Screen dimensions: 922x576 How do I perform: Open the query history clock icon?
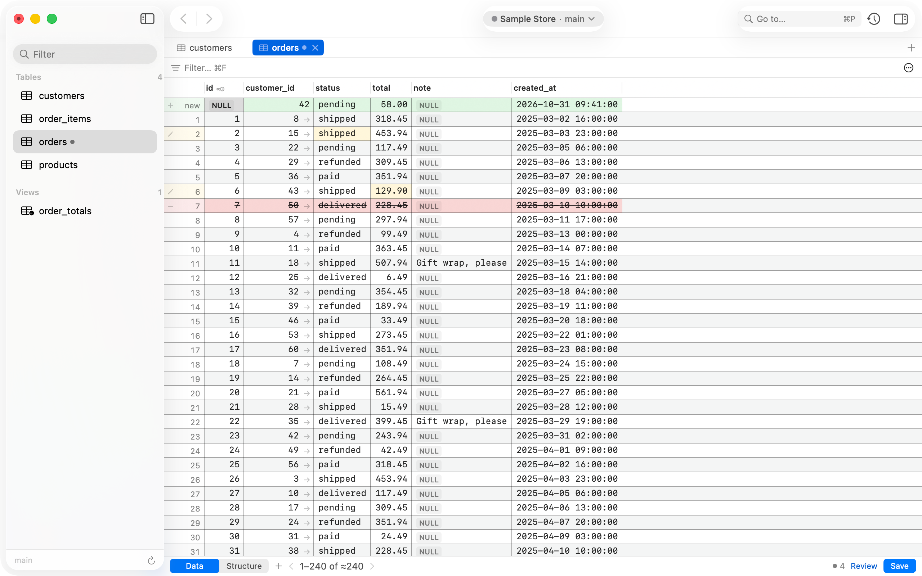[x=874, y=19]
